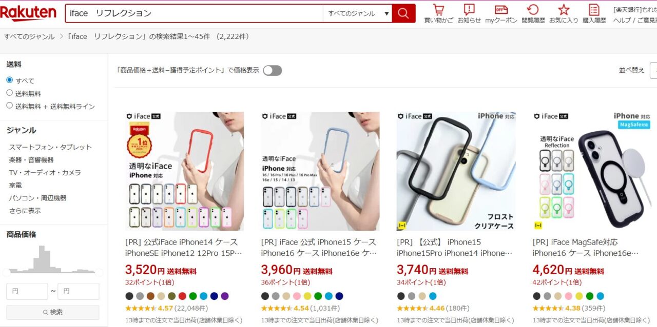Image resolution: width=657 pixels, height=327 pixels.
Task: Open favorites (お気に入り) star icon
Action: (x=564, y=13)
